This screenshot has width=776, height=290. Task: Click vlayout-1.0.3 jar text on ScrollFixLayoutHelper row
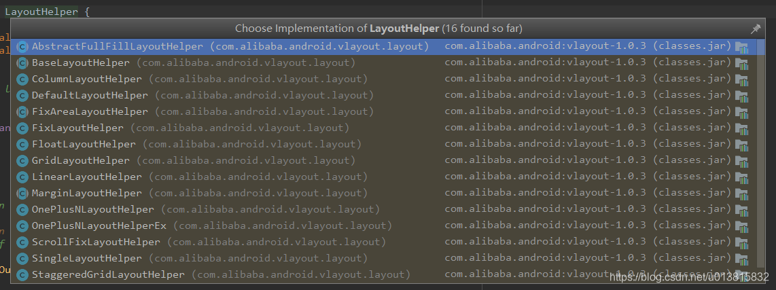coord(588,242)
